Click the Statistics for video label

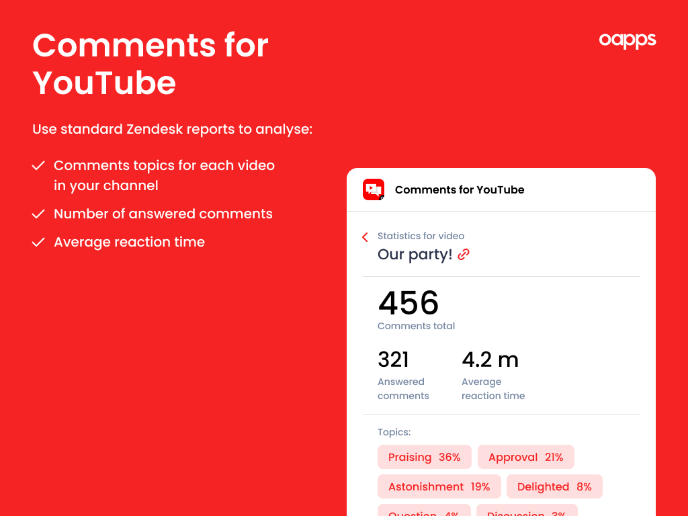click(421, 236)
